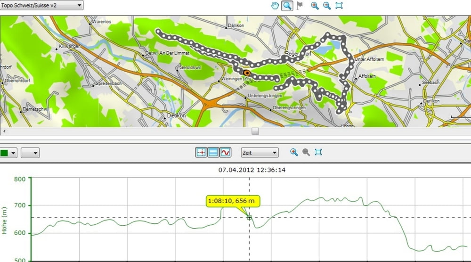Toggle horizontal gridlines graph button
471x262 pixels.
coord(213,152)
